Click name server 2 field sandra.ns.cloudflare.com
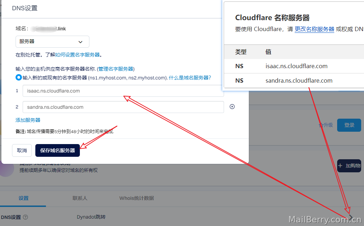The height and width of the screenshot is (226, 364). click(x=123, y=107)
